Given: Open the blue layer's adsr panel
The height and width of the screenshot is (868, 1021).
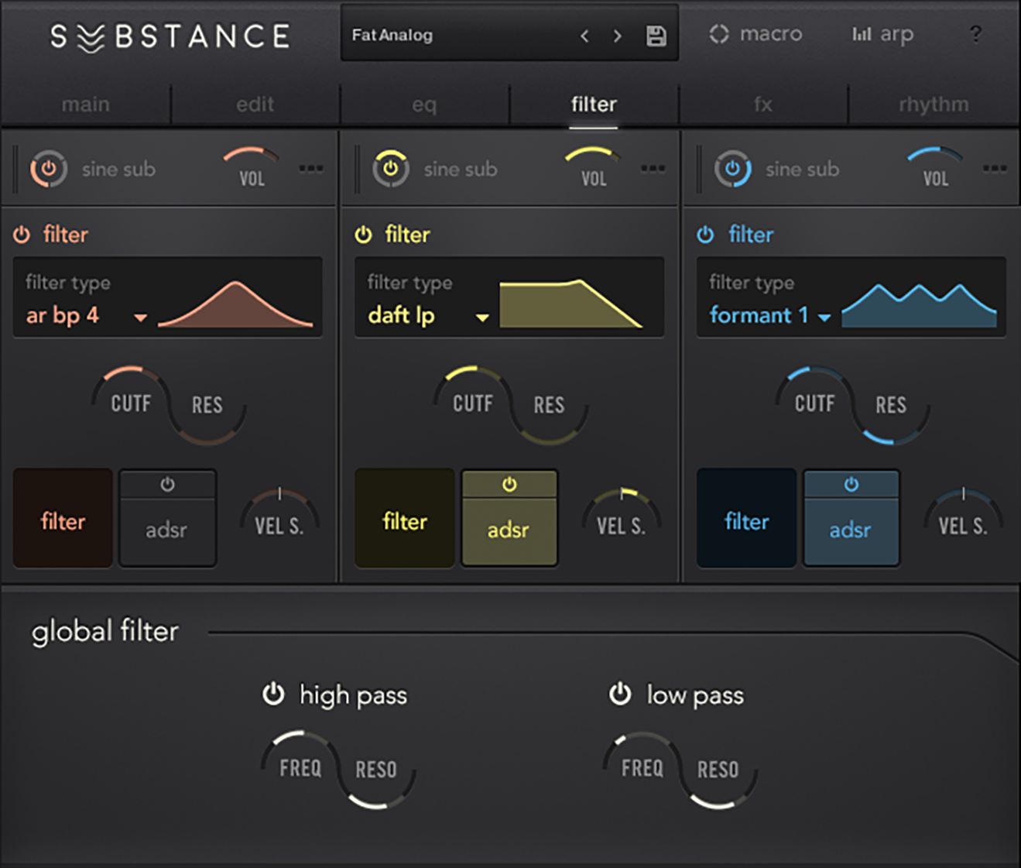Looking at the screenshot, I should point(851,530).
